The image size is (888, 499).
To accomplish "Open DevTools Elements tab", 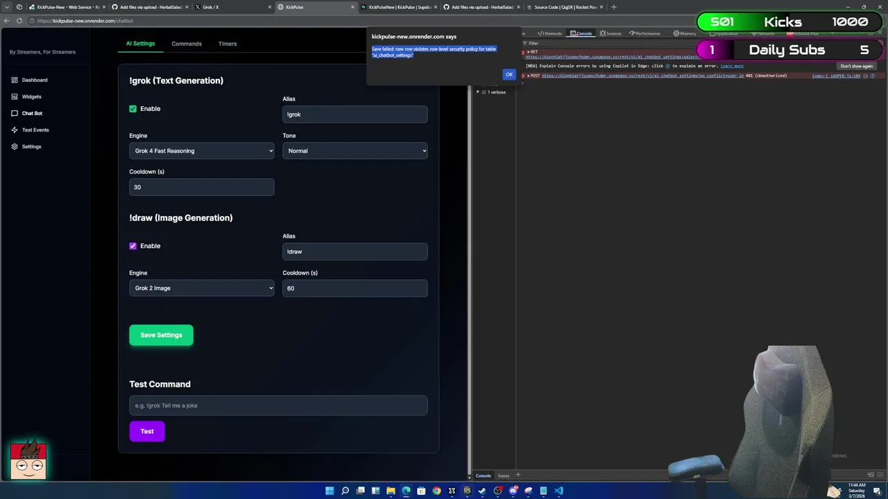I will (550, 33).
